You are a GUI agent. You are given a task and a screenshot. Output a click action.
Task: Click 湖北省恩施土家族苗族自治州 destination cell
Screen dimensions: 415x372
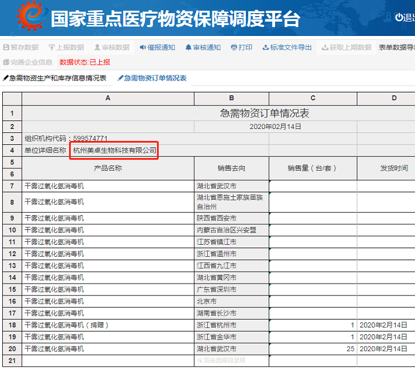point(231,202)
